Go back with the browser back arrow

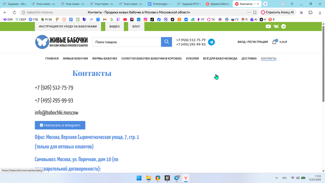5,12
